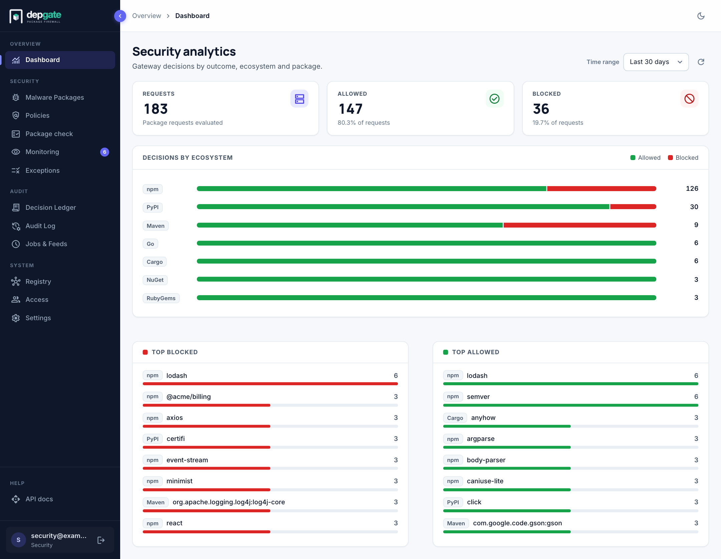Click the depgate logo
The height and width of the screenshot is (559, 721).
[x=35, y=16]
